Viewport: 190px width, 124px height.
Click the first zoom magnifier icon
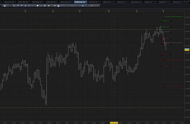coord(18,6)
